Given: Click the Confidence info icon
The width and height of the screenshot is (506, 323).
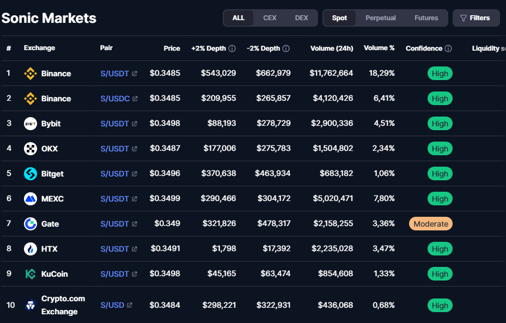Looking at the screenshot, I should pyautogui.click(x=448, y=48).
